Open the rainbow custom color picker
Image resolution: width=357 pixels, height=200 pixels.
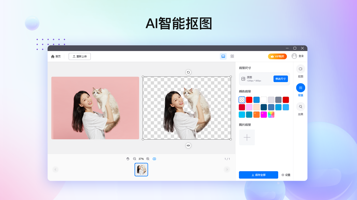point(271,115)
